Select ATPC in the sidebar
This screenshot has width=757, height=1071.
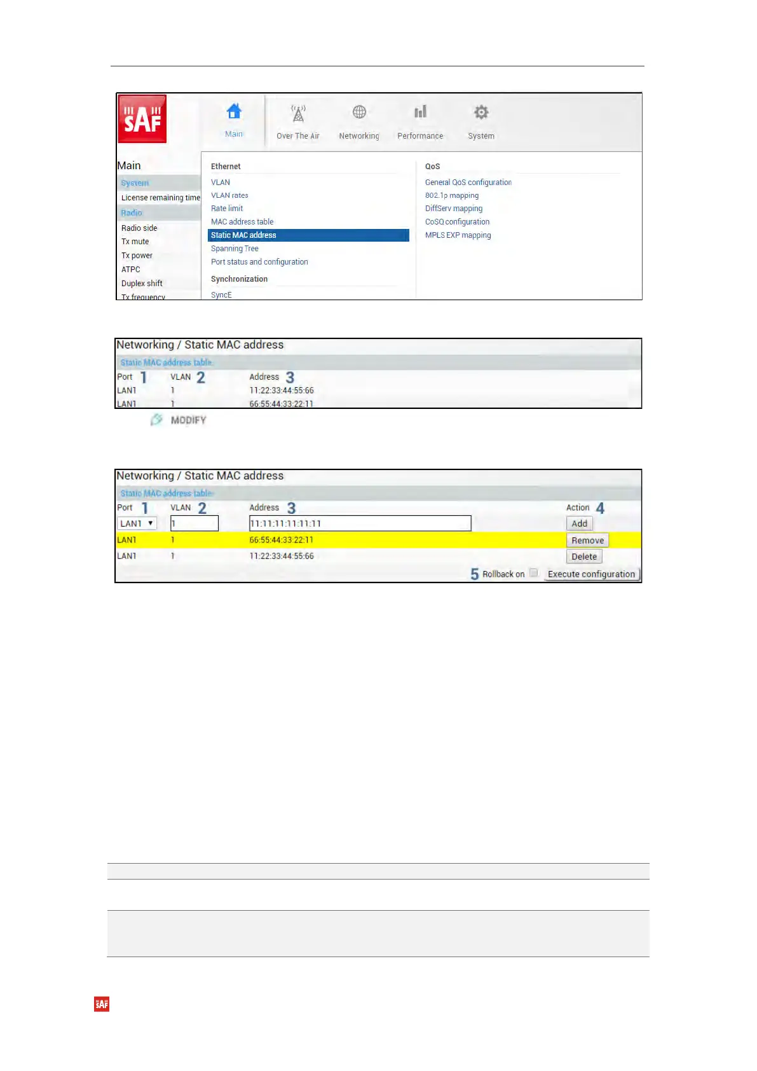(131, 270)
